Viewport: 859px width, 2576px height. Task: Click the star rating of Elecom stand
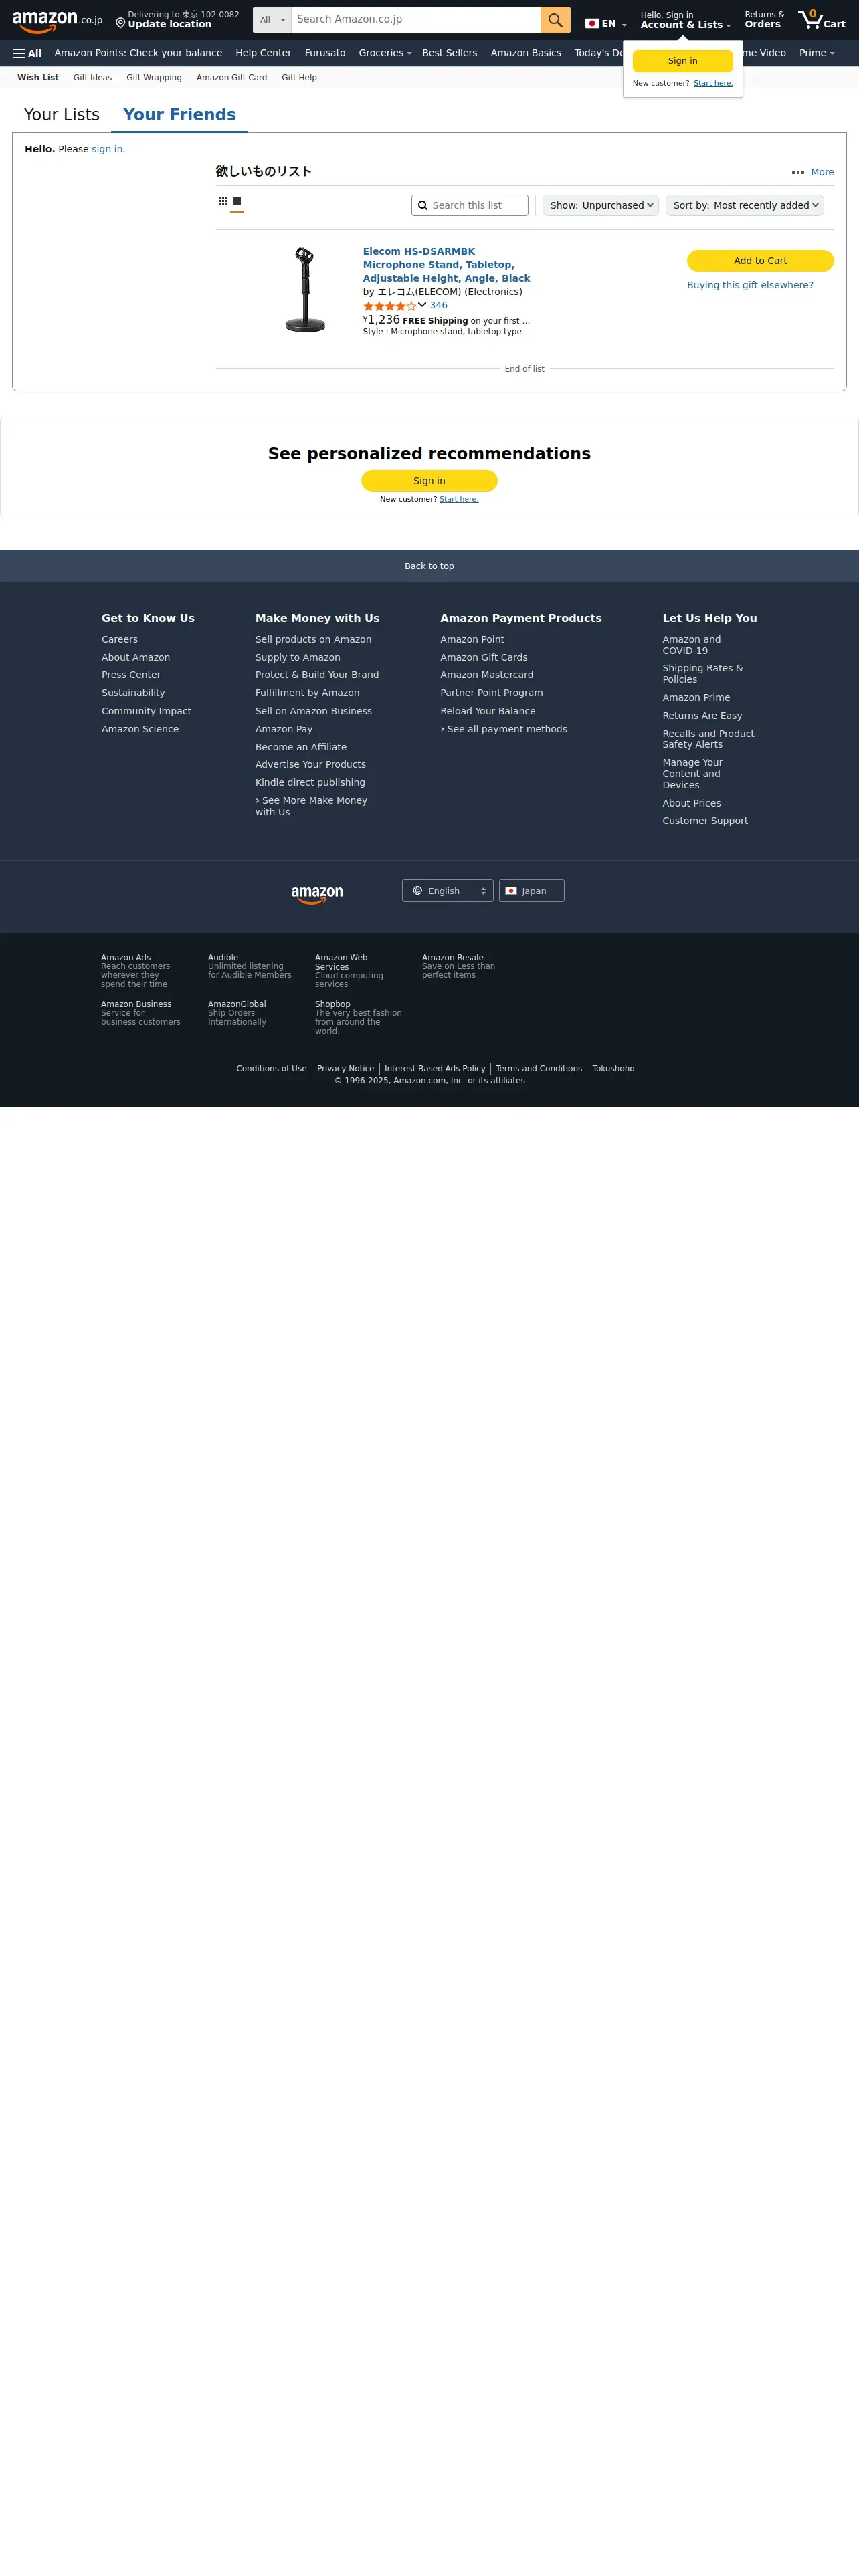389,306
